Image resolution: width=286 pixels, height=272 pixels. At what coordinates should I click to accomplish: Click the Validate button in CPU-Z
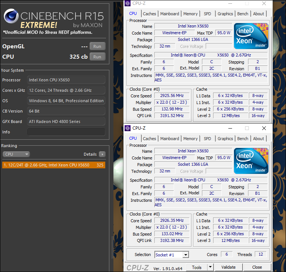(x=229, y=267)
